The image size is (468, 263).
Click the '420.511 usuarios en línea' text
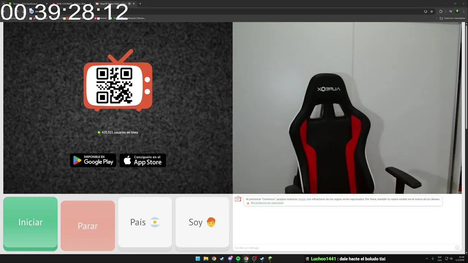(x=120, y=132)
